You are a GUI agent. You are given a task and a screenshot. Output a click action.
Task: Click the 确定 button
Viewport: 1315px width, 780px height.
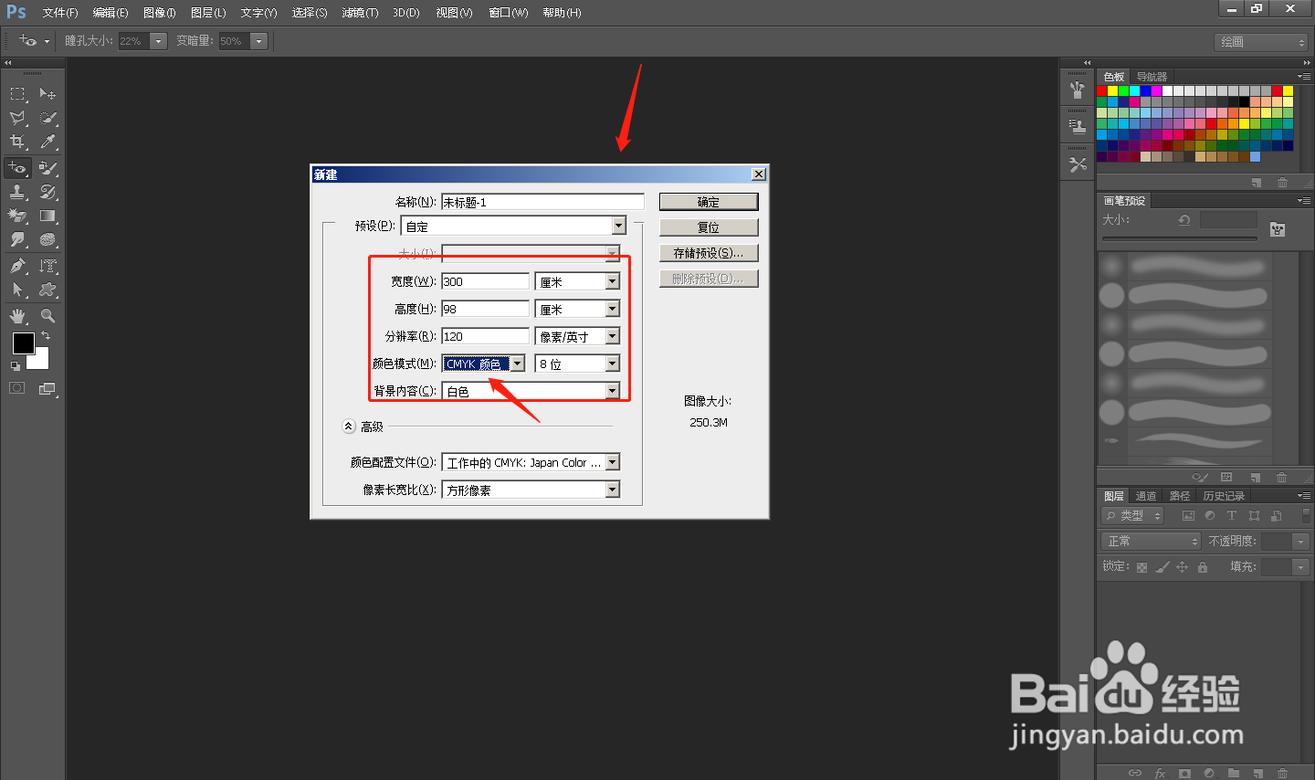coord(709,202)
